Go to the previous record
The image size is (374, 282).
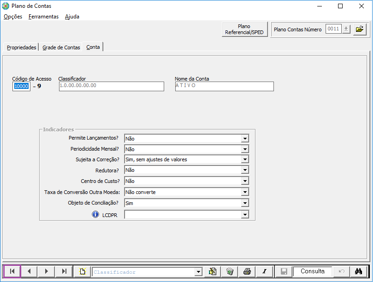tap(29, 271)
